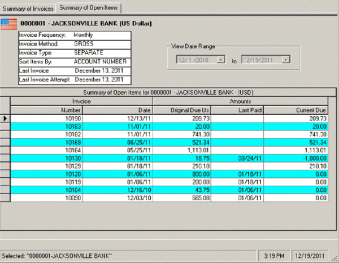Image resolution: width=339 pixels, height=263 pixels.
Task: Select invoice number 10090 cell
Action: (46, 198)
